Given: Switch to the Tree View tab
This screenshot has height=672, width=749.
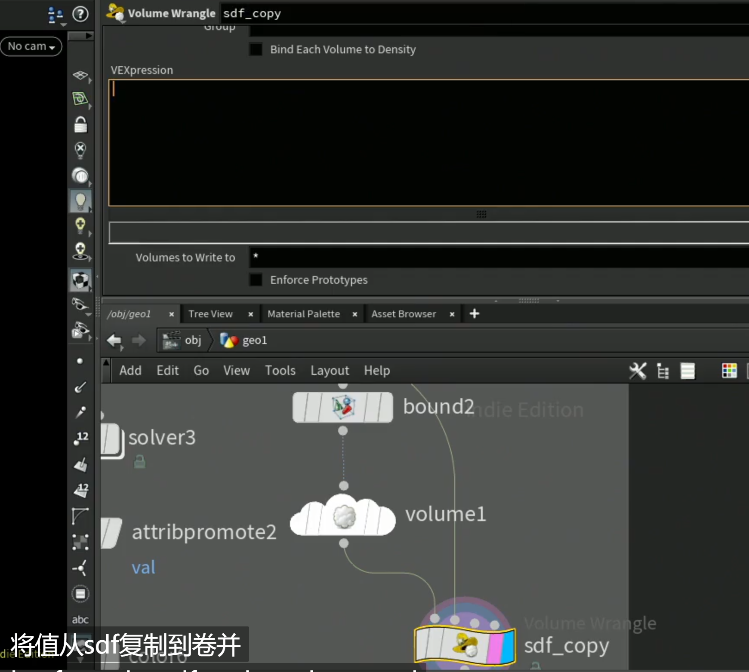Looking at the screenshot, I should click(211, 314).
